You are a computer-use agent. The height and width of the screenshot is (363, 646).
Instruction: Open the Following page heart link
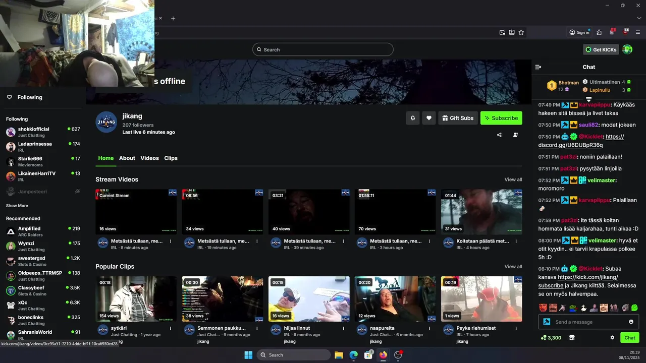pyautogui.click(x=24, y=97)
